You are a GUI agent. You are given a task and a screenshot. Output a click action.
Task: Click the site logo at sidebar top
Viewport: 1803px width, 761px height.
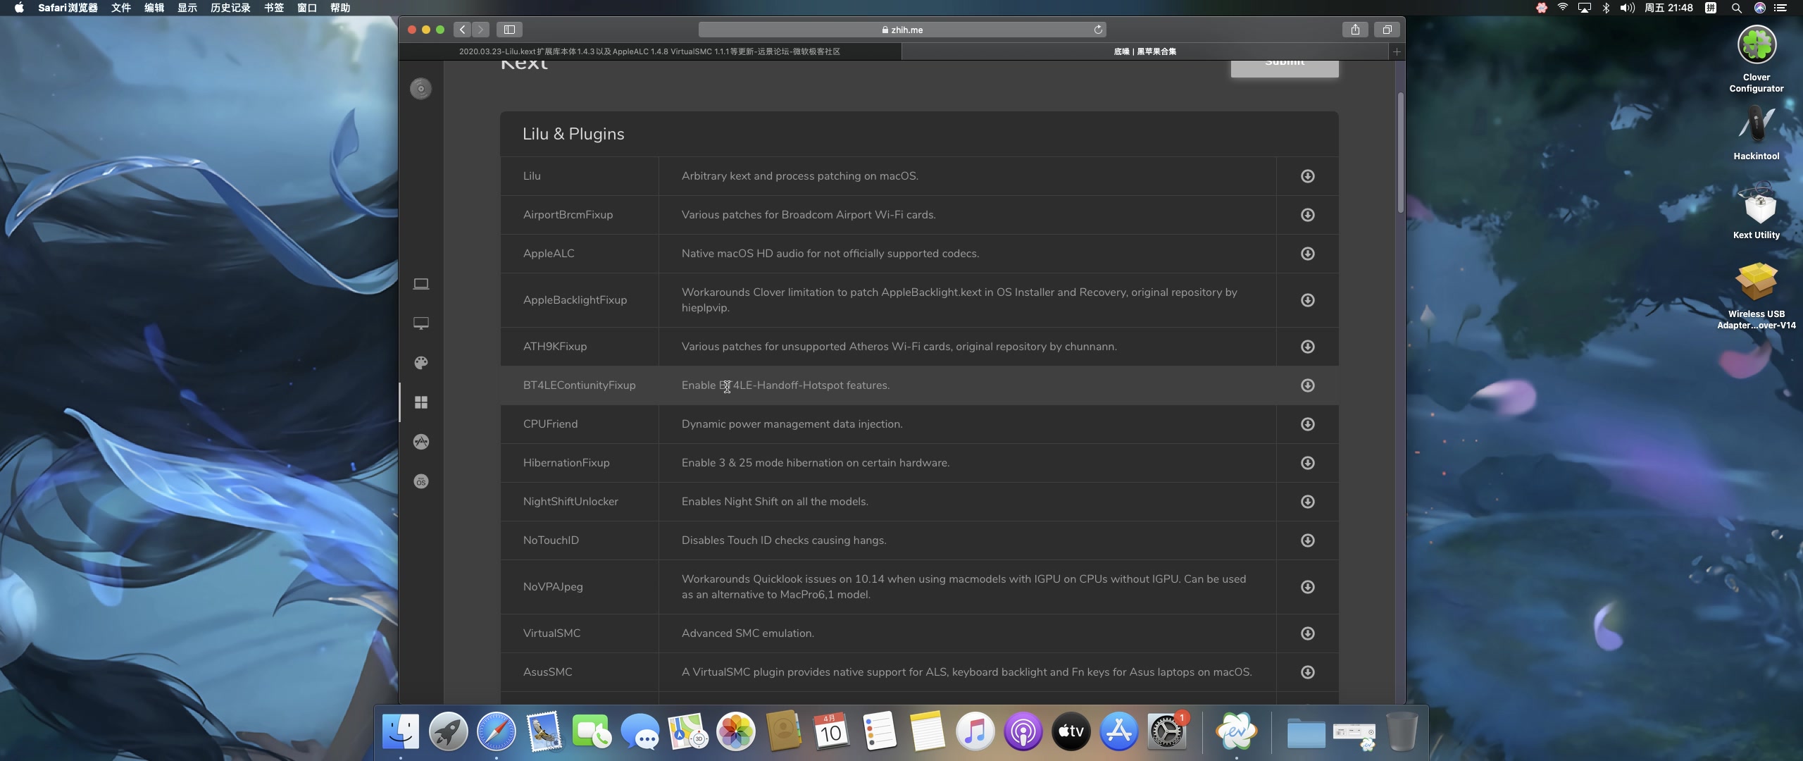pos(421,89)
